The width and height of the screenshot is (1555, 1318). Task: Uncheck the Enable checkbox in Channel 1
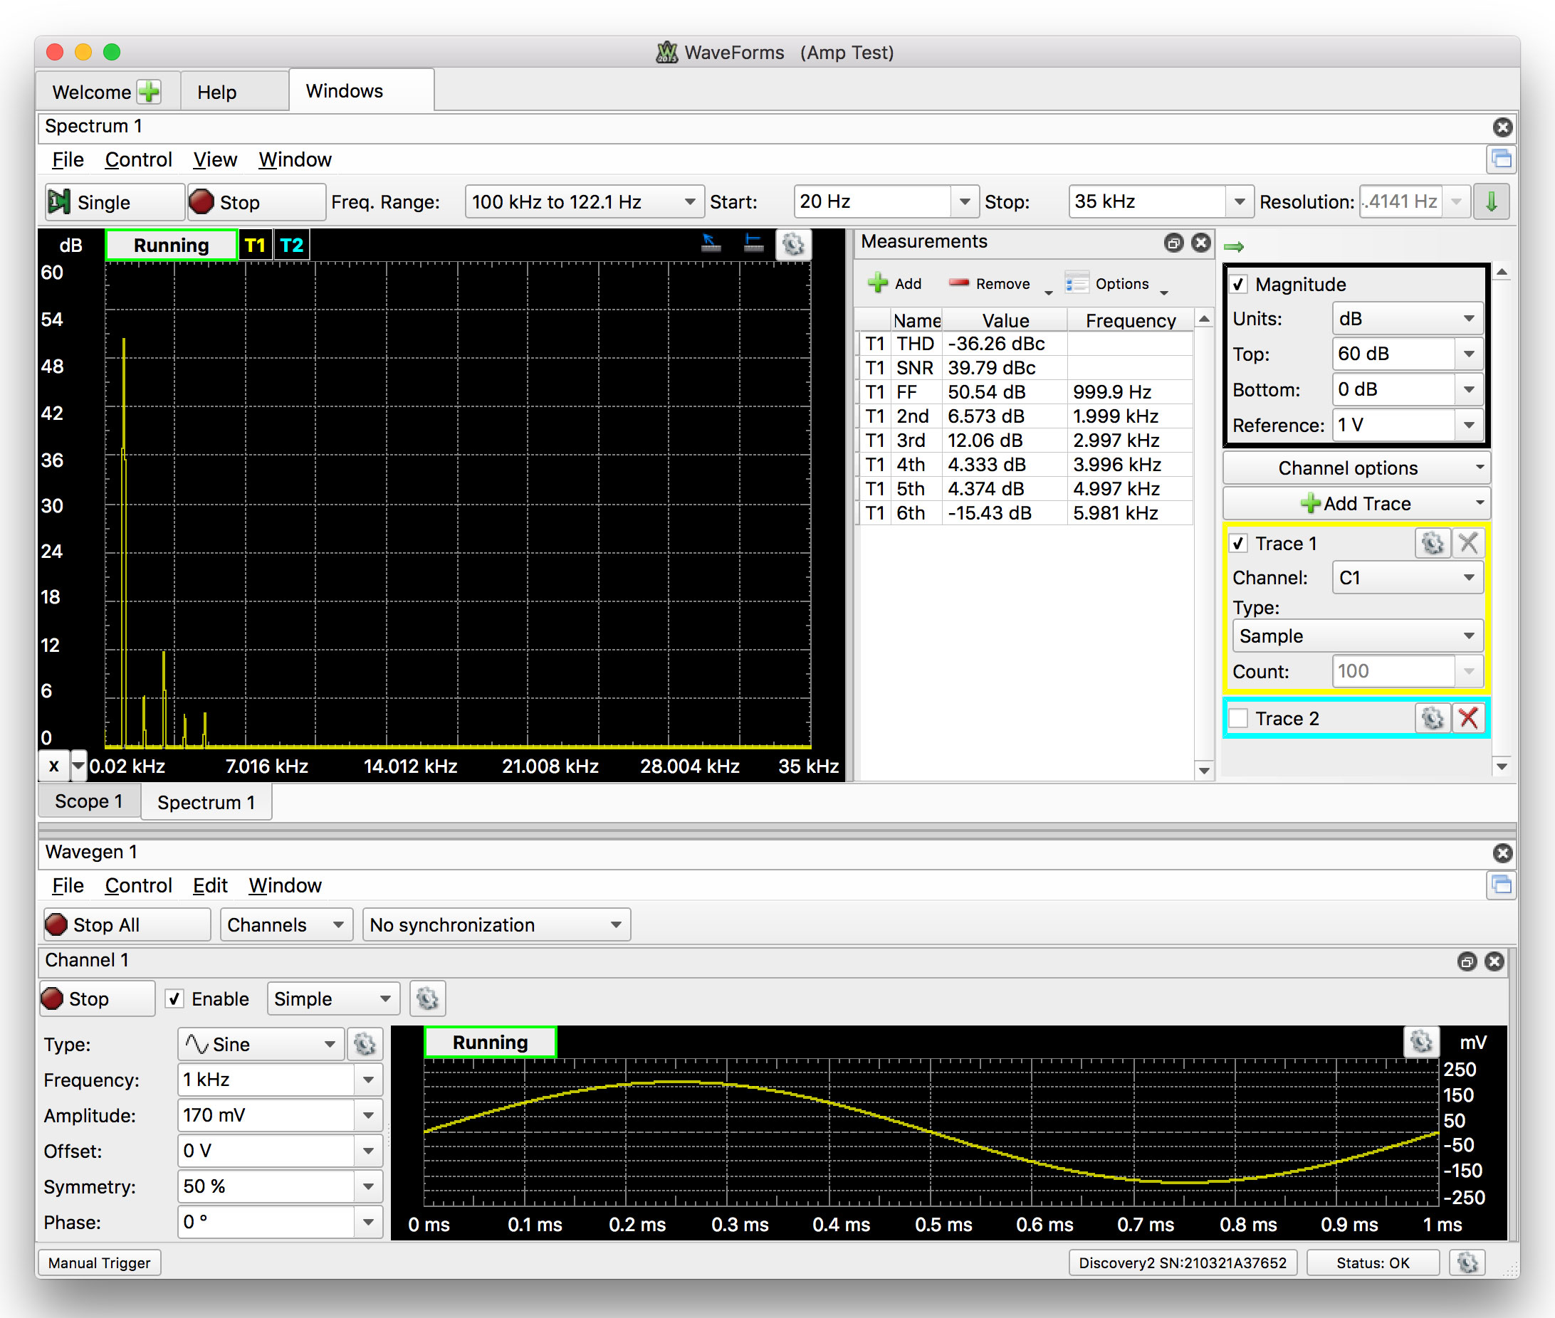[175, 999]
